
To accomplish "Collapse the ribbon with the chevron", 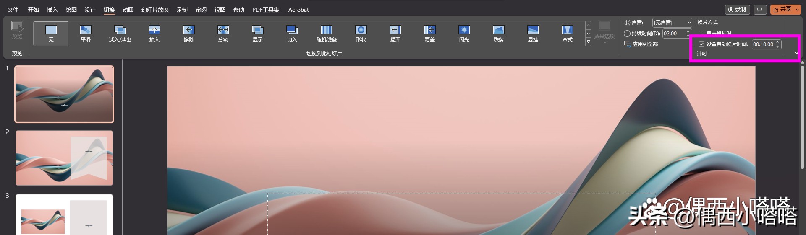I will tap(796, 53).
